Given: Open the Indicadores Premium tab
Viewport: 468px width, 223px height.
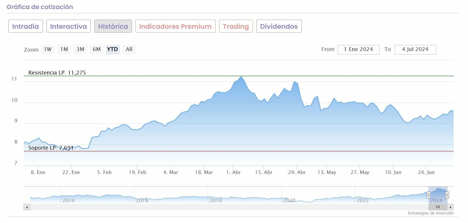Looking at the screenshot, I should click(175, 26).
